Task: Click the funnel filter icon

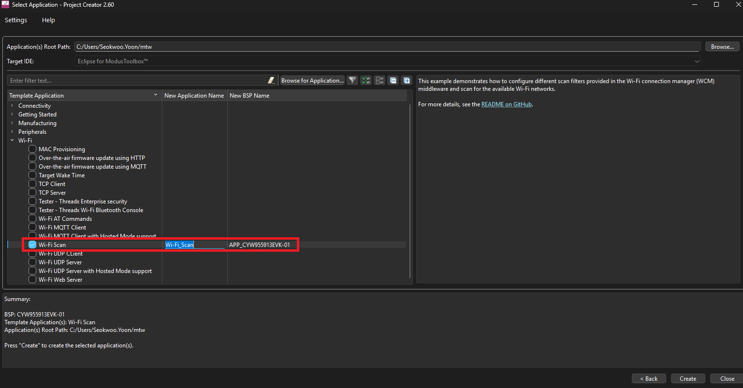Action: click(353, 81)
